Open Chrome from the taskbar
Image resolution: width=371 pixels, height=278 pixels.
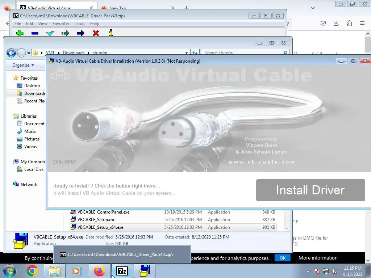(x=32, y=271)
